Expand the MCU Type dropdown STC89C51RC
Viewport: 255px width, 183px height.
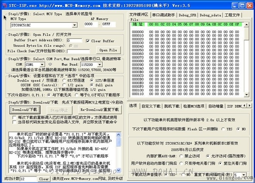coord(75,25)
